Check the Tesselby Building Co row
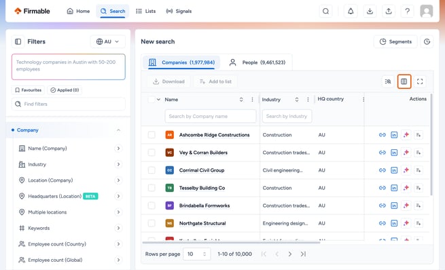Image resolution: width=445 pixels, height=270 pixels. [x=152, y=188]
